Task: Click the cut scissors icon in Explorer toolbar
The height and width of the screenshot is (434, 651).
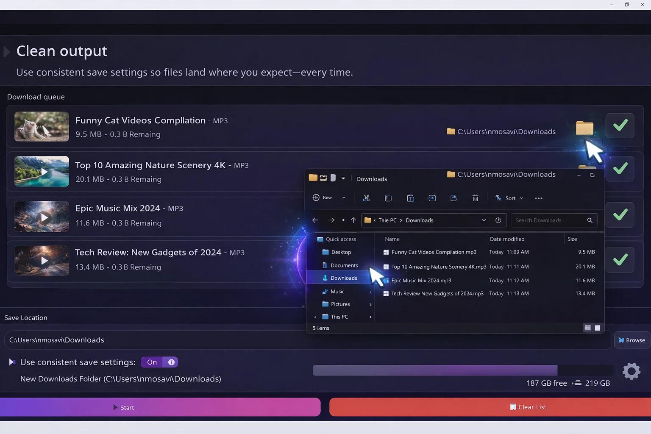Action: coord(366,198)
